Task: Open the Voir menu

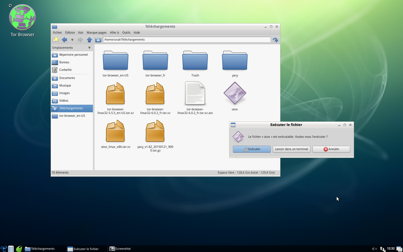Action: point(81,32)
